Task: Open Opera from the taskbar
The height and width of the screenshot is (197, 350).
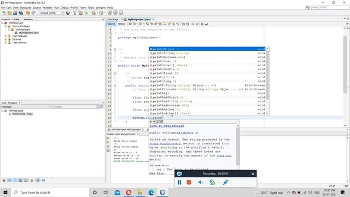Action: 129,192
